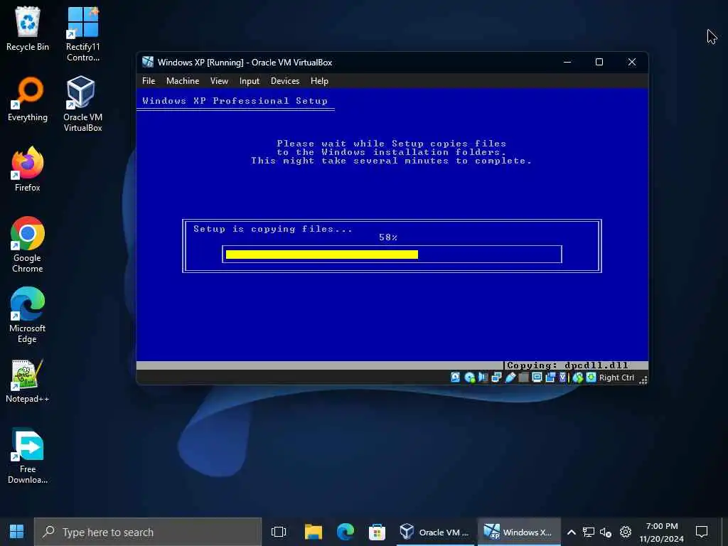
Task: Open Microsoft Store from the taskbar
Action: point(377,532)
